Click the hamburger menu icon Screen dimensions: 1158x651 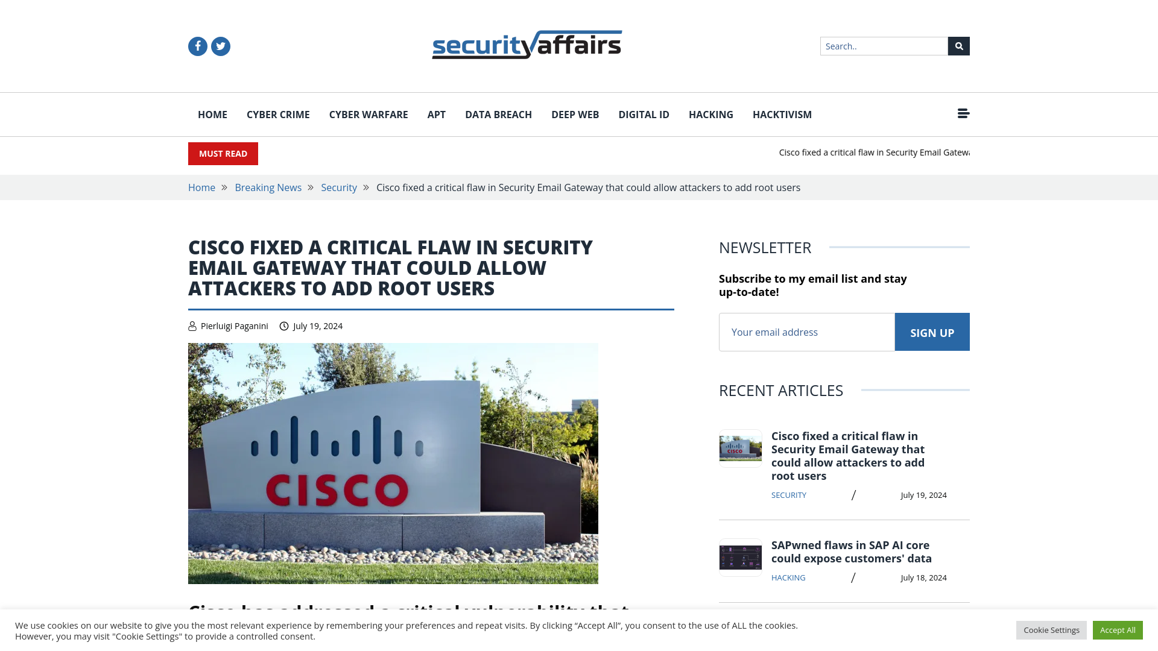[x=963, y=113]
